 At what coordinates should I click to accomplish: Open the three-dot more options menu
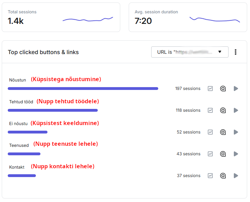click(236, 52)
